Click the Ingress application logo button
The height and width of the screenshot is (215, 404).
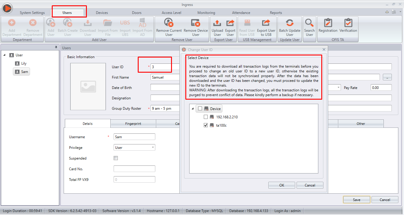click(7, 8)
